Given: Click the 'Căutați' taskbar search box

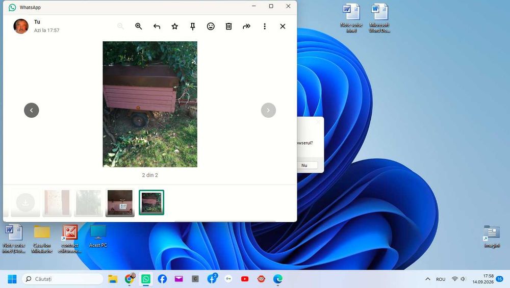Looking at the screenshot, I should point(63,279).
